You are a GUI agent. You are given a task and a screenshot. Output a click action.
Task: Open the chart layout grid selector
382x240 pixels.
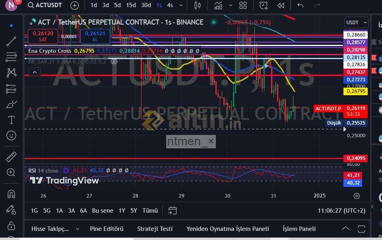pos(243,5)
